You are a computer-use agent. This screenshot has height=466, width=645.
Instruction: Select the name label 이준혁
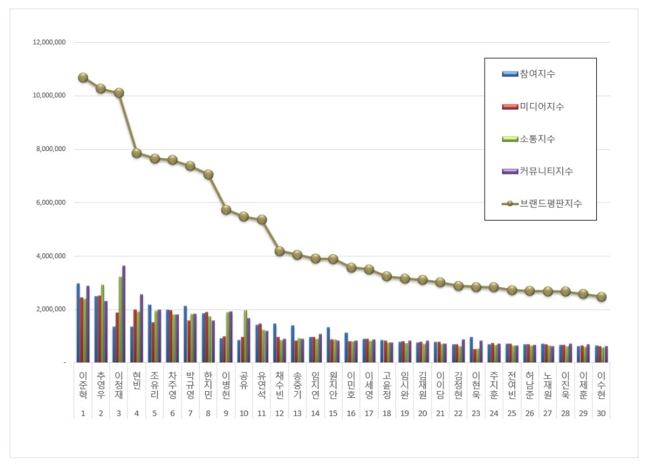pos(83,385)
